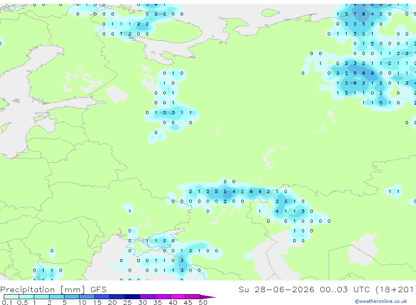
Task: Click the precipitation value '9' on the map
Action: (x=372, y=73)
